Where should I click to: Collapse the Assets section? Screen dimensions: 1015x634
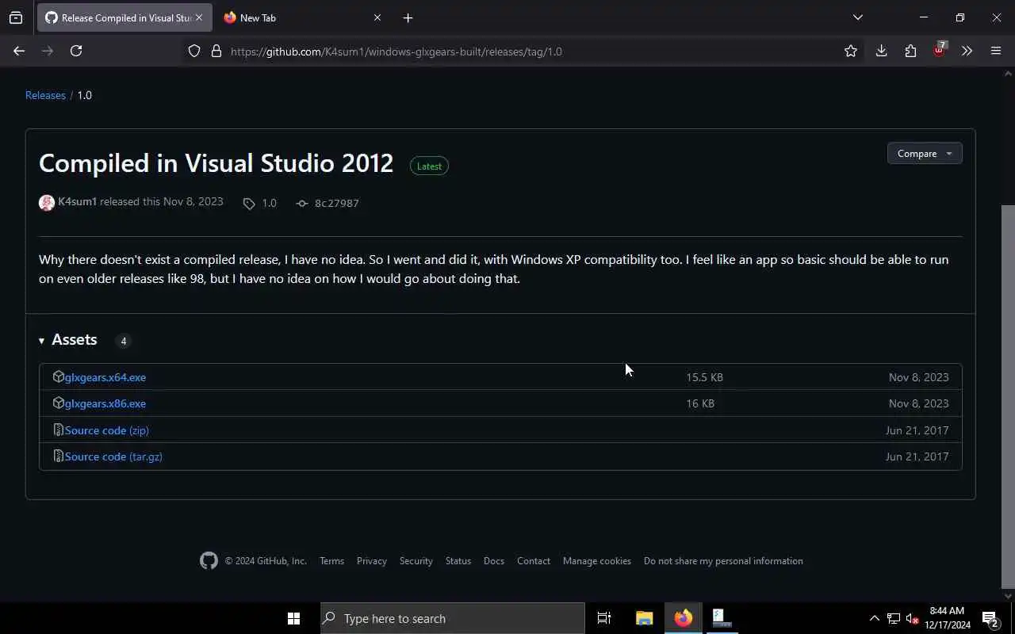click(x=68, y=340)
